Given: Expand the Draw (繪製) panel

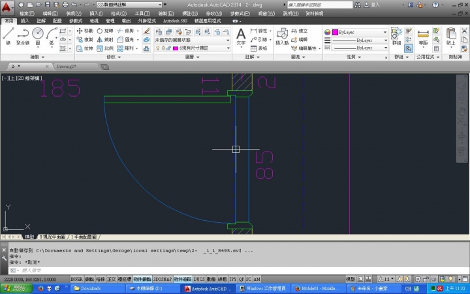Looking at the screenshot, I should pos(37,57).
